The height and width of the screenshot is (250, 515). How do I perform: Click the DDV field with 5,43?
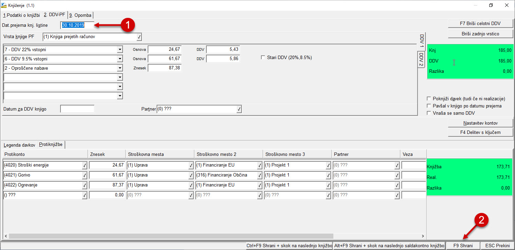click(x=223, y=49)
